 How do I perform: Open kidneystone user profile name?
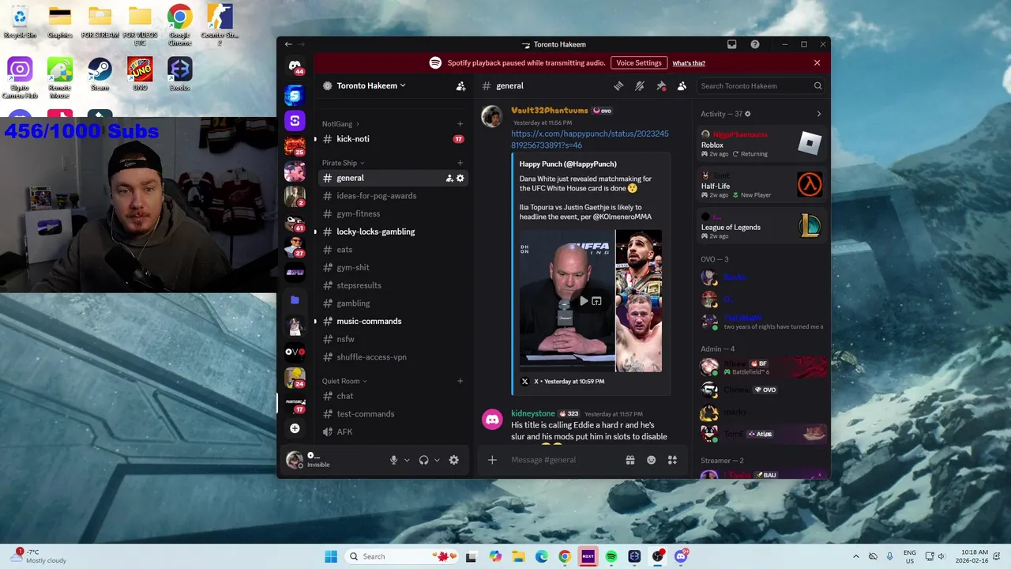pos(533,413)
